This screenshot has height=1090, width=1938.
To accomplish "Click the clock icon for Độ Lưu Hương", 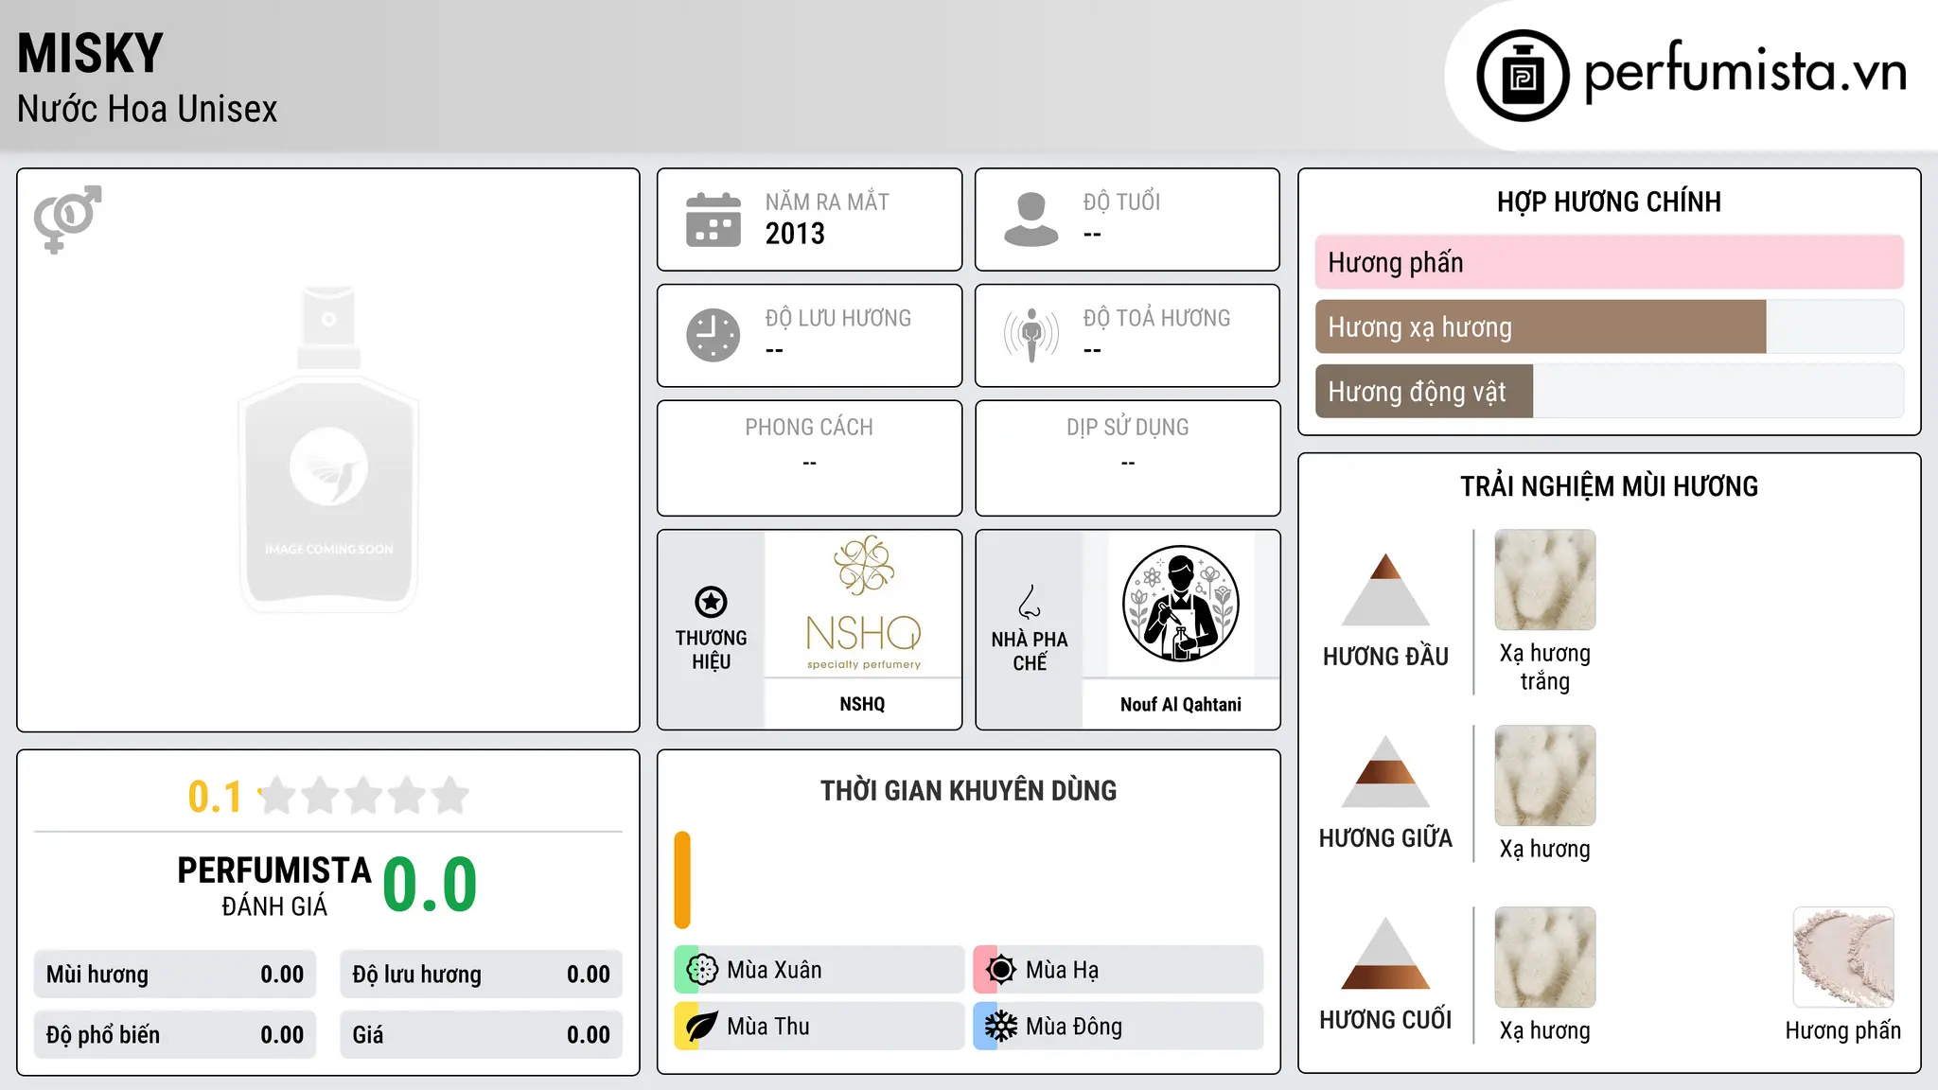I will click(714, 335).
